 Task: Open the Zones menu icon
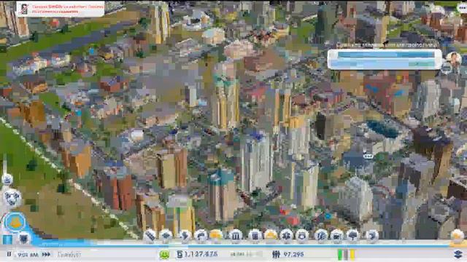point(166,236)
